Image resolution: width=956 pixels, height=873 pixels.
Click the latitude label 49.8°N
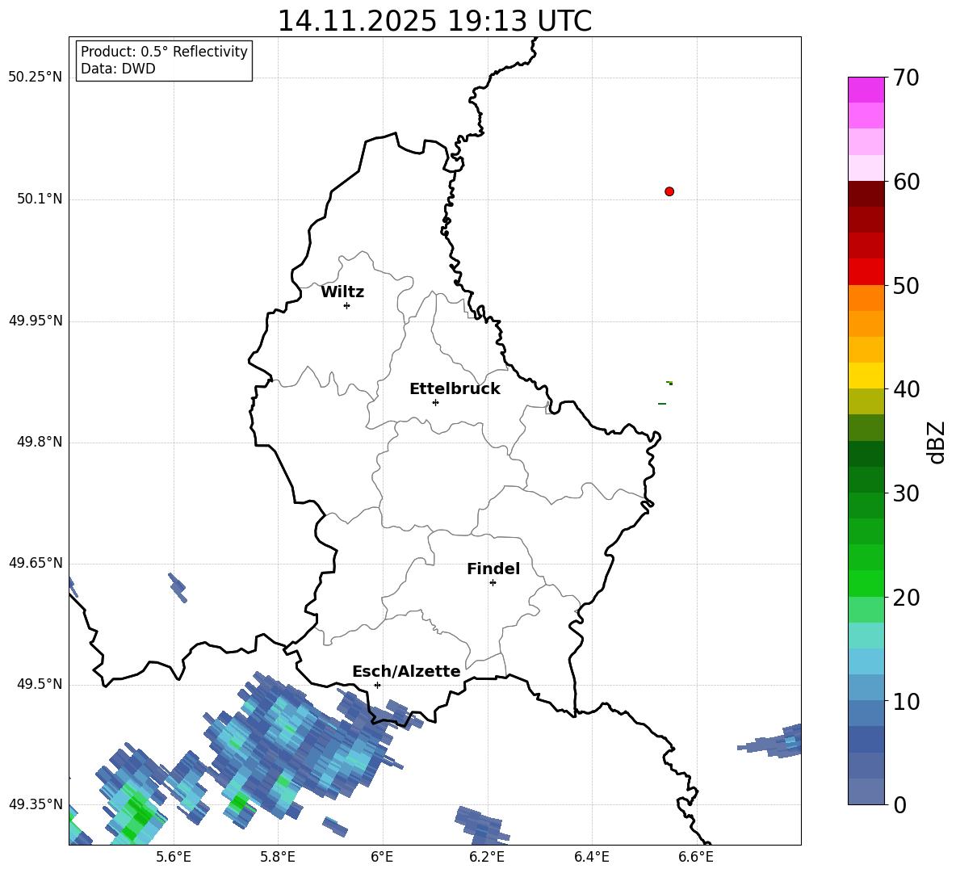40,442
